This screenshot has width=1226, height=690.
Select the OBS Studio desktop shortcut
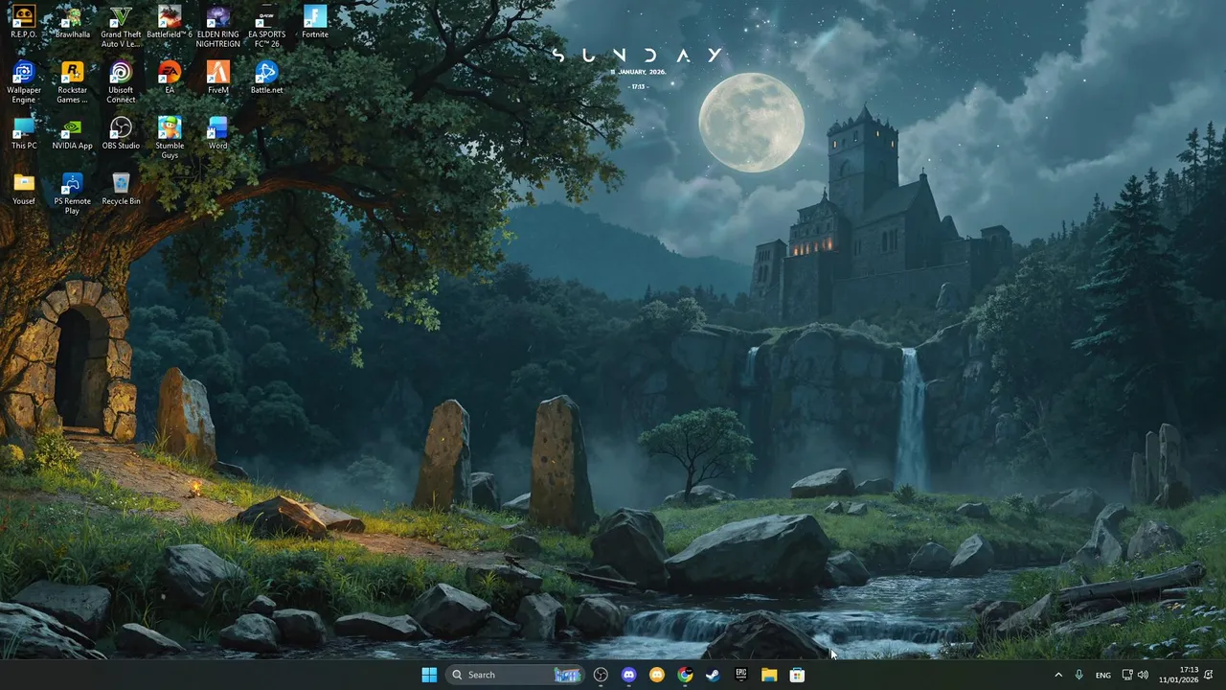(121, 133)
